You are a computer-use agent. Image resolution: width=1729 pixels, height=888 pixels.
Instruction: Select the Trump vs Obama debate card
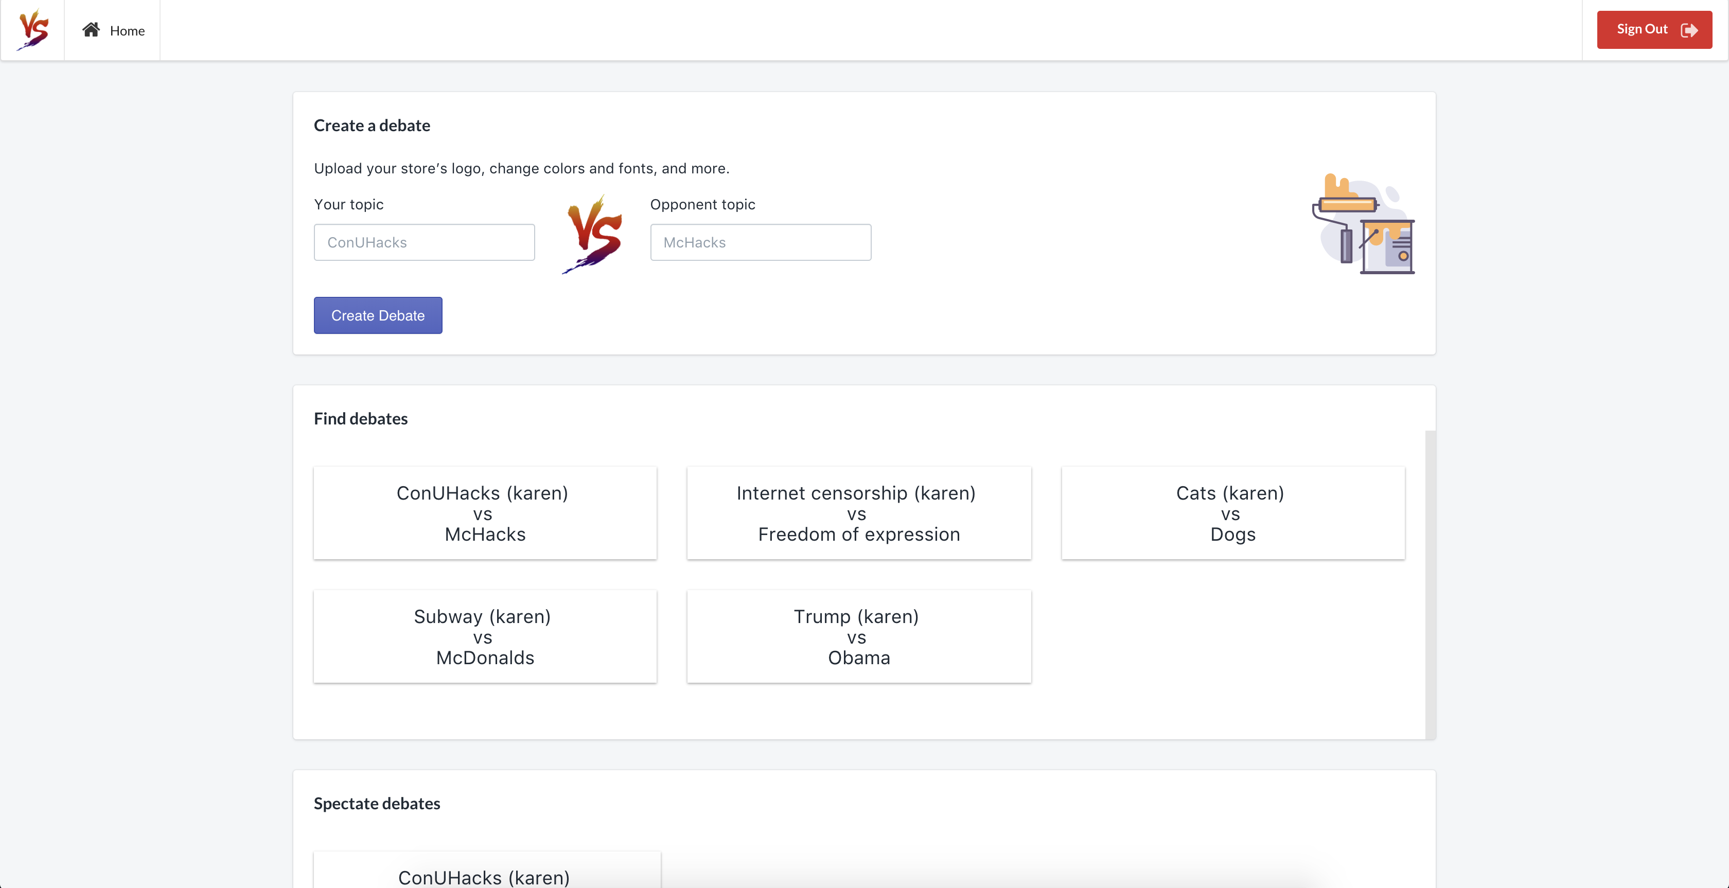tap(858, 636)
